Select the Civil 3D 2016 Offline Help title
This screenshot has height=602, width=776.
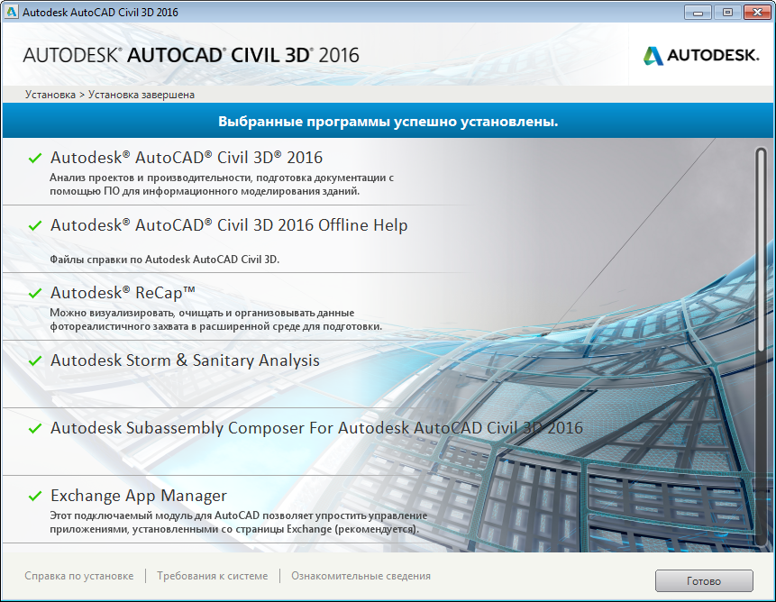pos(229,225)
